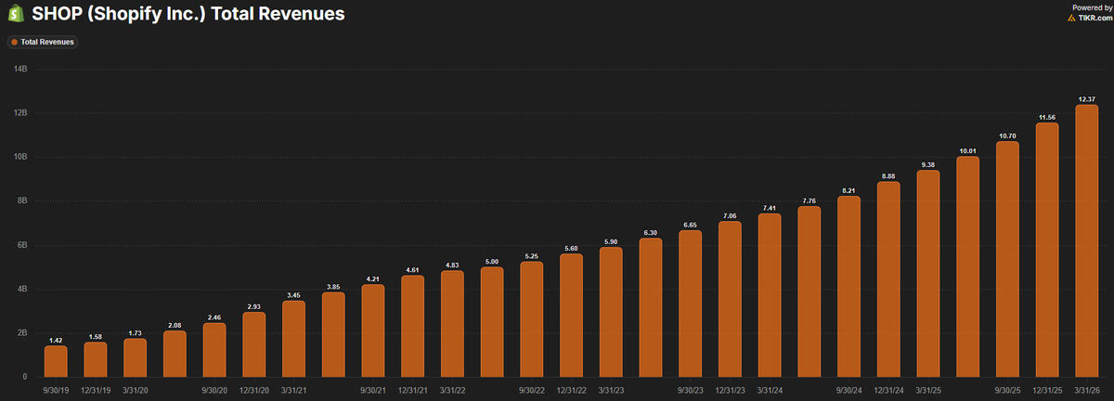Click the 3/31/26 axis label
The image size is (1114, 401).
[1086, 390]
